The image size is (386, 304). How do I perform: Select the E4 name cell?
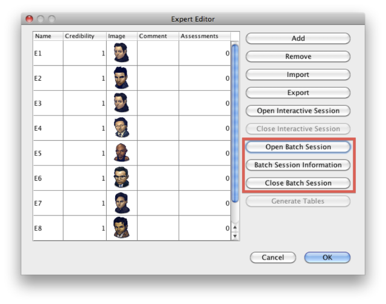pos(48,128)
